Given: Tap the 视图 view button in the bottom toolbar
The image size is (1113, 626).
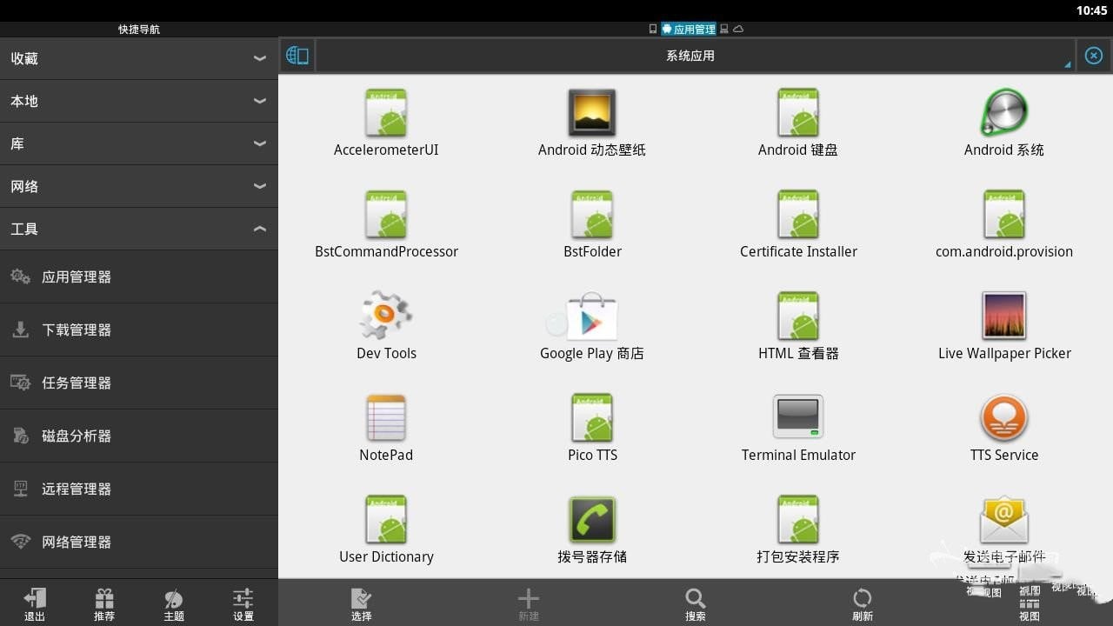Looking at the screenshot, I should [1030, 608].
